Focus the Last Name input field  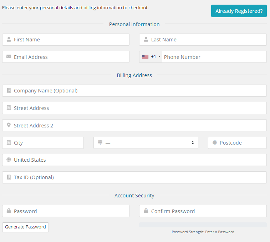pyautogui.click(x=207, y=40)
